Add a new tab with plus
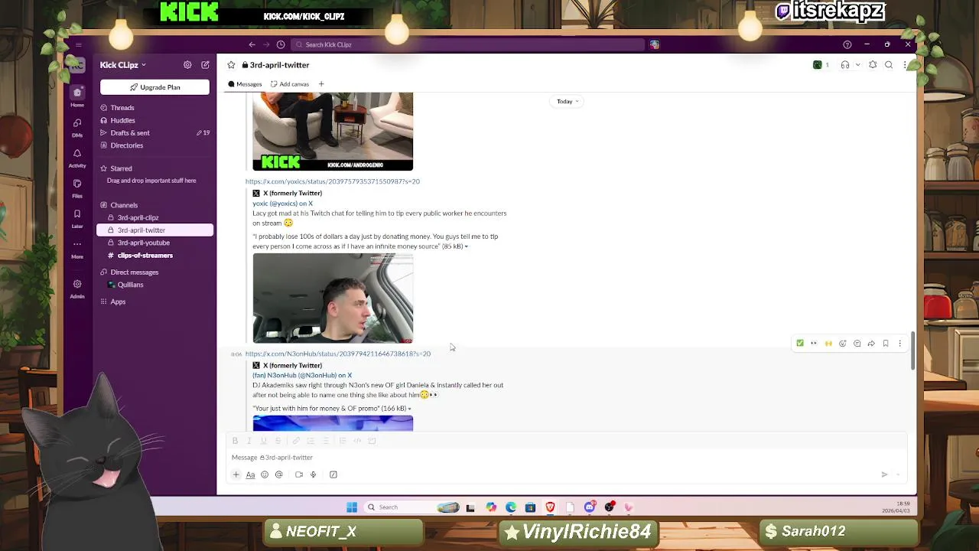 (321, 84)
